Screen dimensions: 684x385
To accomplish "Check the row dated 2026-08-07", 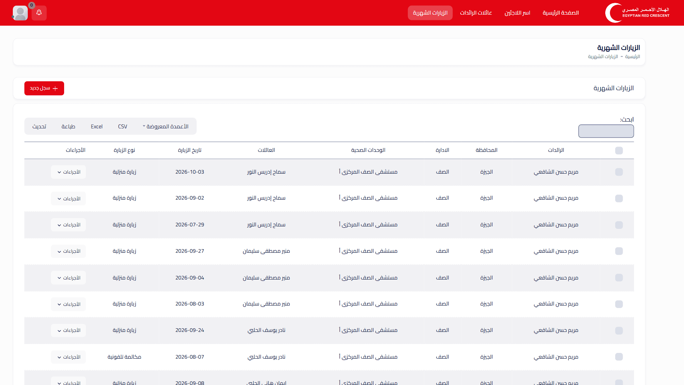I will [619, 357].
